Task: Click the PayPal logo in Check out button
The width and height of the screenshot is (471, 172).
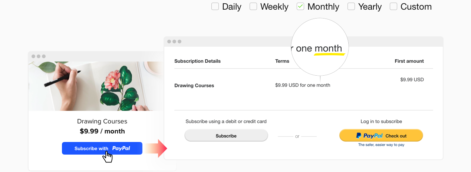Action: pos(369,136)
